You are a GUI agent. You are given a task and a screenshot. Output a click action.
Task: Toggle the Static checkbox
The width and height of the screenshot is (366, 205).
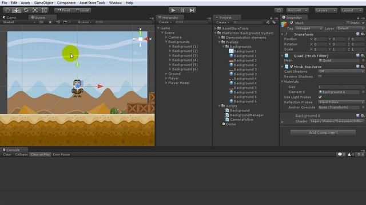pos(348,23)
